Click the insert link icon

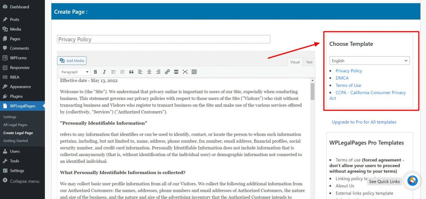click(x=167, y=72)
